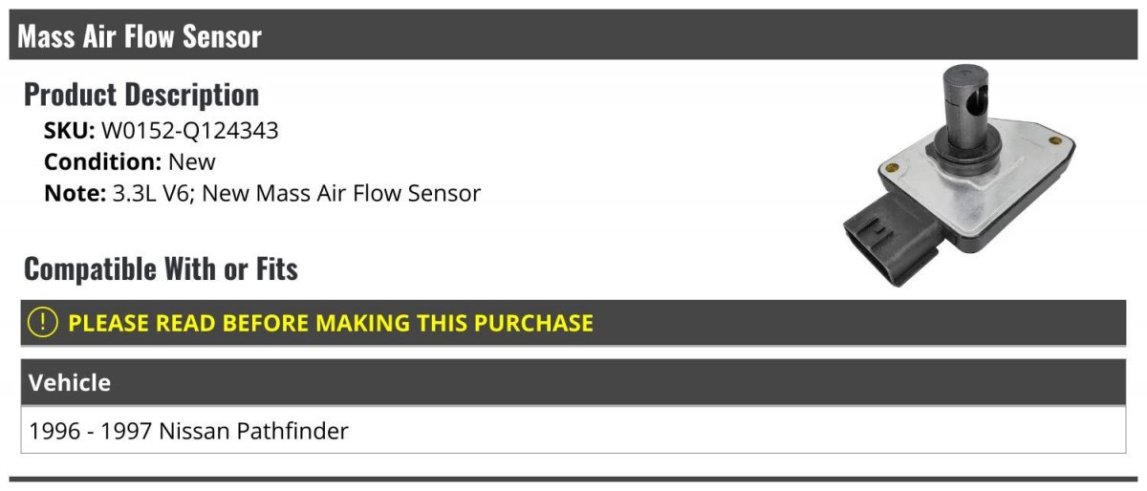Click the left brass screw on sensor plate
This screenshot has width=1147, height=491.
[893, 170]
